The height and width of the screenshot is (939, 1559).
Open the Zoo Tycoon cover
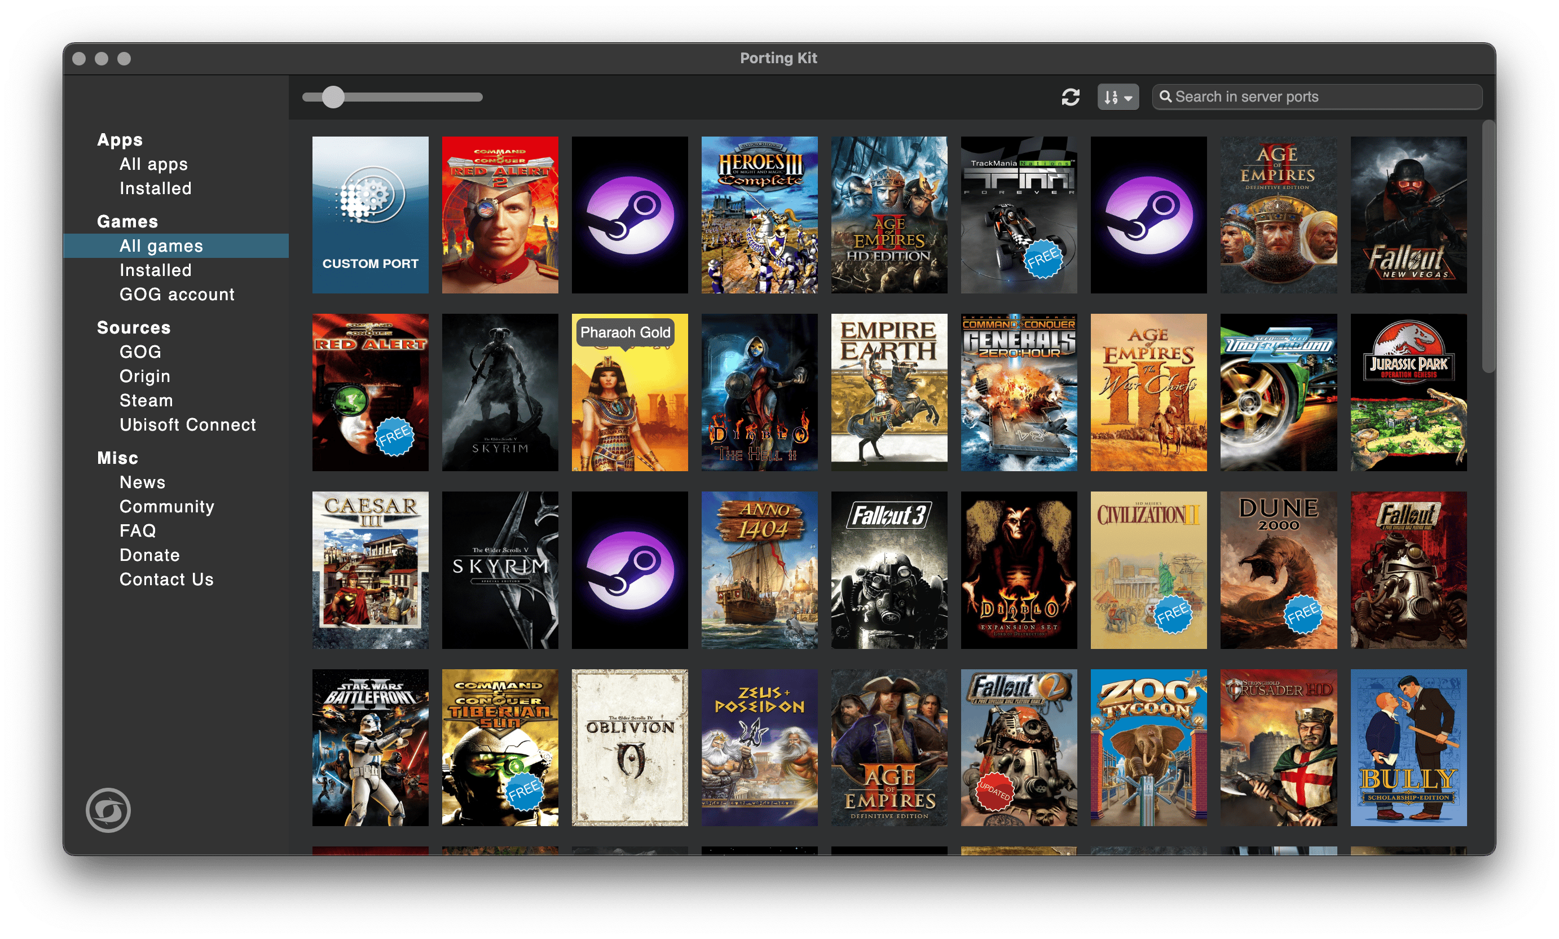(x=1148, y=747)
